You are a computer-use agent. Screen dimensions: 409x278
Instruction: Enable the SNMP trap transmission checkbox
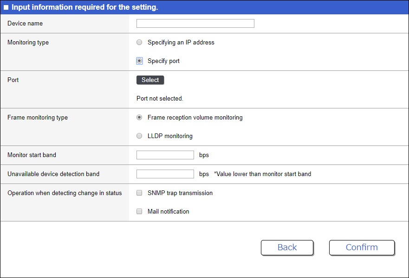139,193
